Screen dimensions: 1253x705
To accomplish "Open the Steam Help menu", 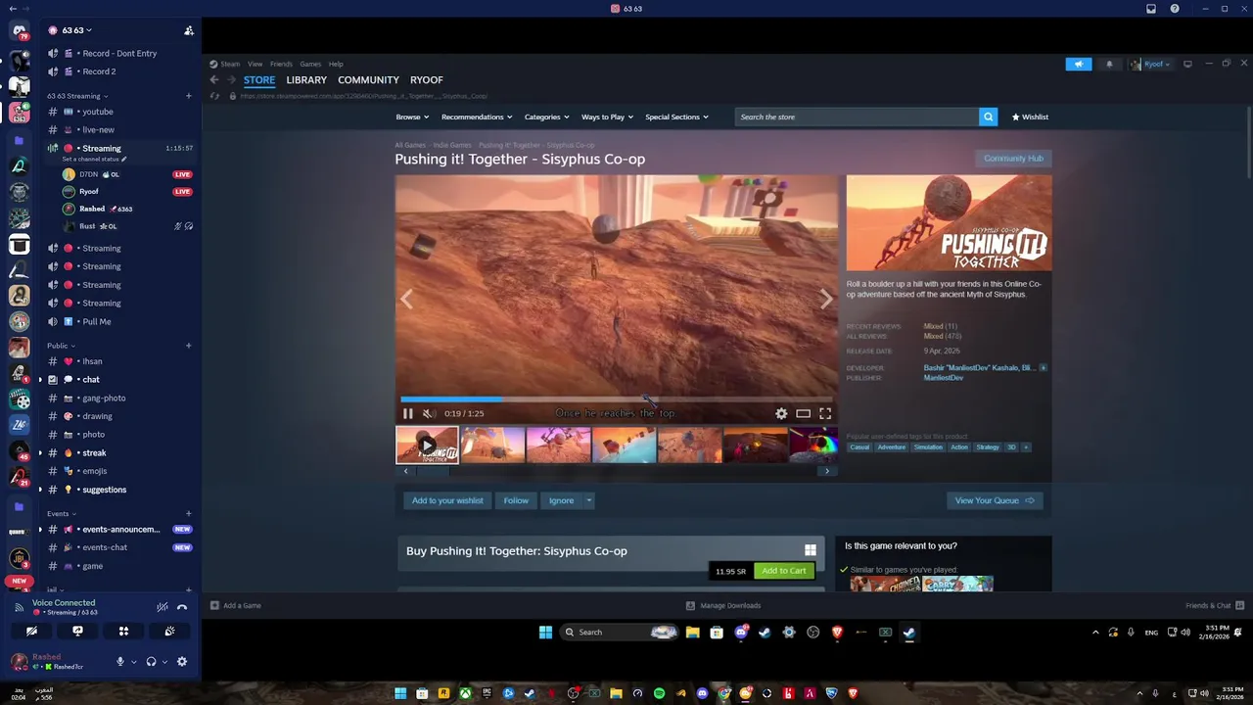I will pos(336,64).
